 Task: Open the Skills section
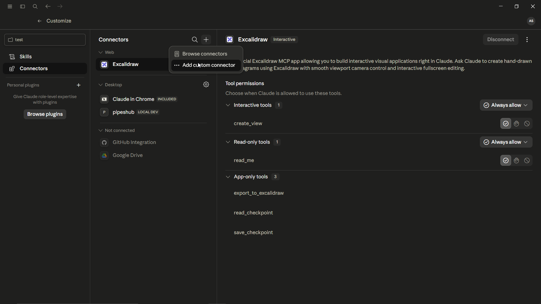45,57
